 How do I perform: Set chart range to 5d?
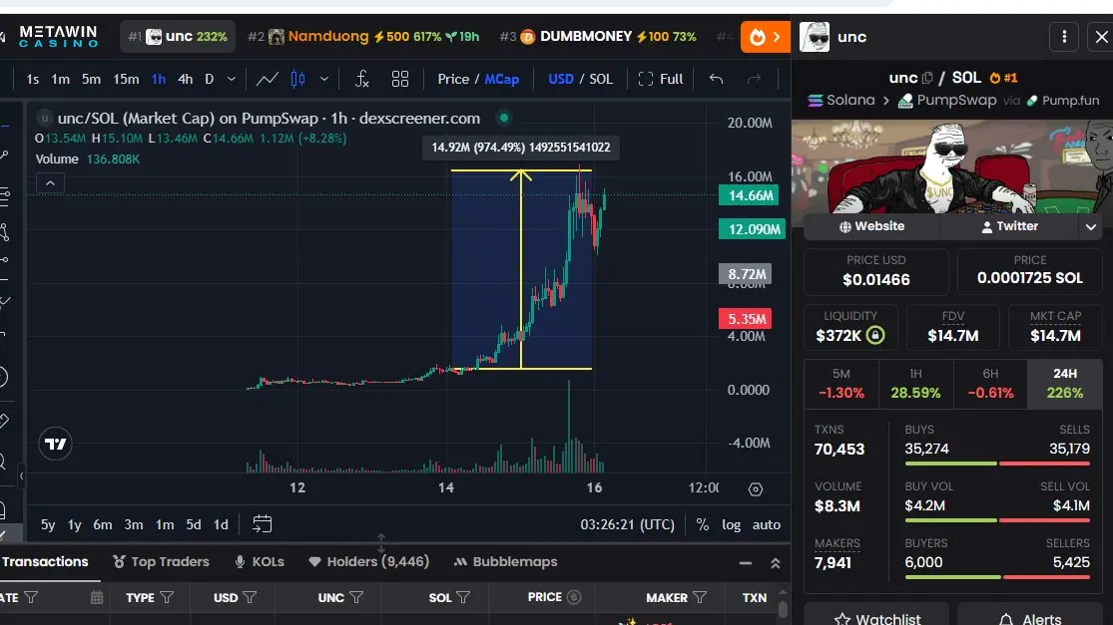click(193, 524)
